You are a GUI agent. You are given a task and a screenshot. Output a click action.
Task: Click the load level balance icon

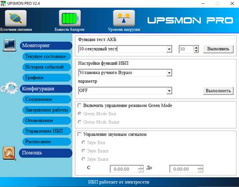click(x=124, y=18)
